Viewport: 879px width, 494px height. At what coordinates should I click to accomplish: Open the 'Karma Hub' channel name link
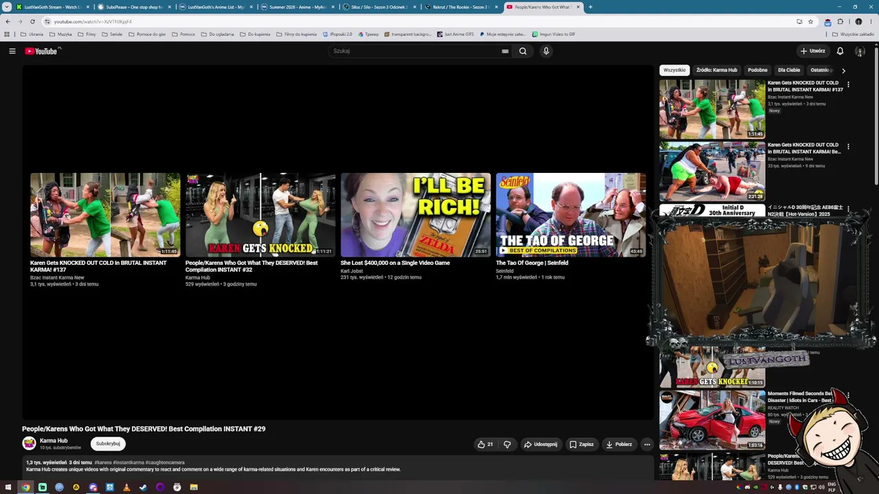54,440
